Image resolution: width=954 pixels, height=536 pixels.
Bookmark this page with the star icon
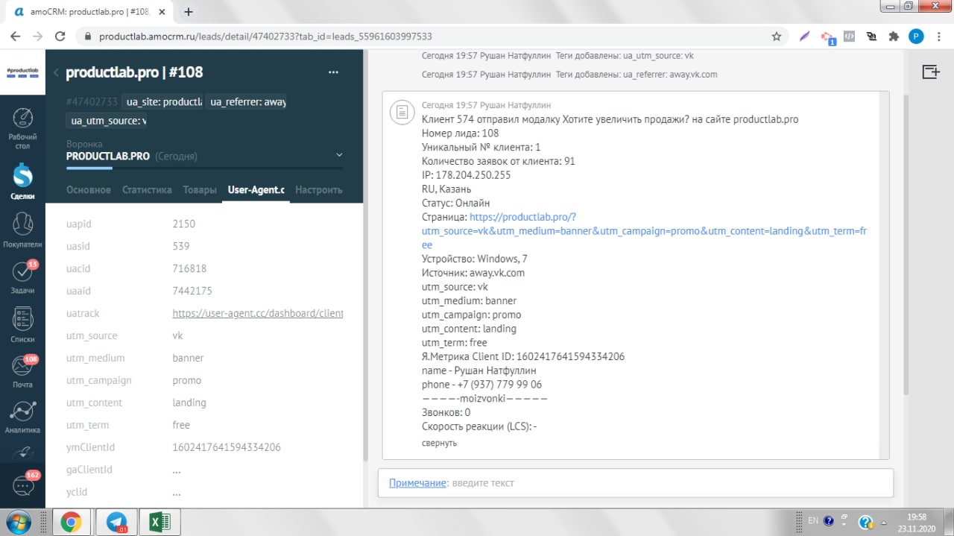776,36
